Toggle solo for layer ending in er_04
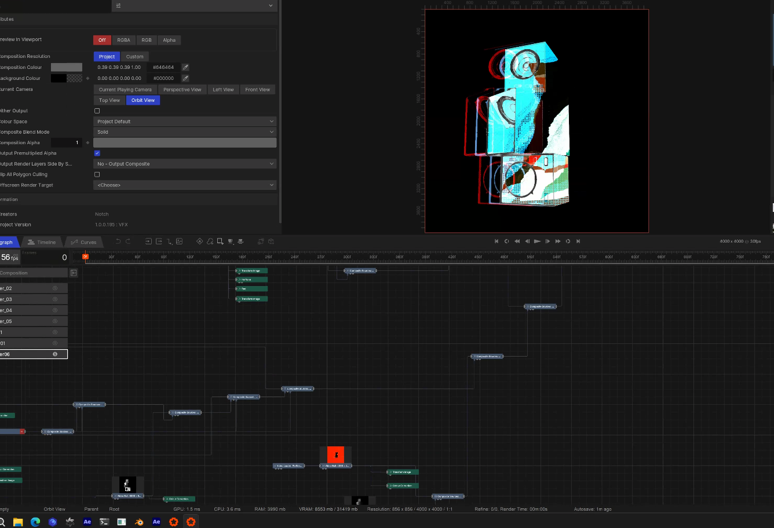Image resolution: width=774 pixels, height=528 pixels. point(55,310)
